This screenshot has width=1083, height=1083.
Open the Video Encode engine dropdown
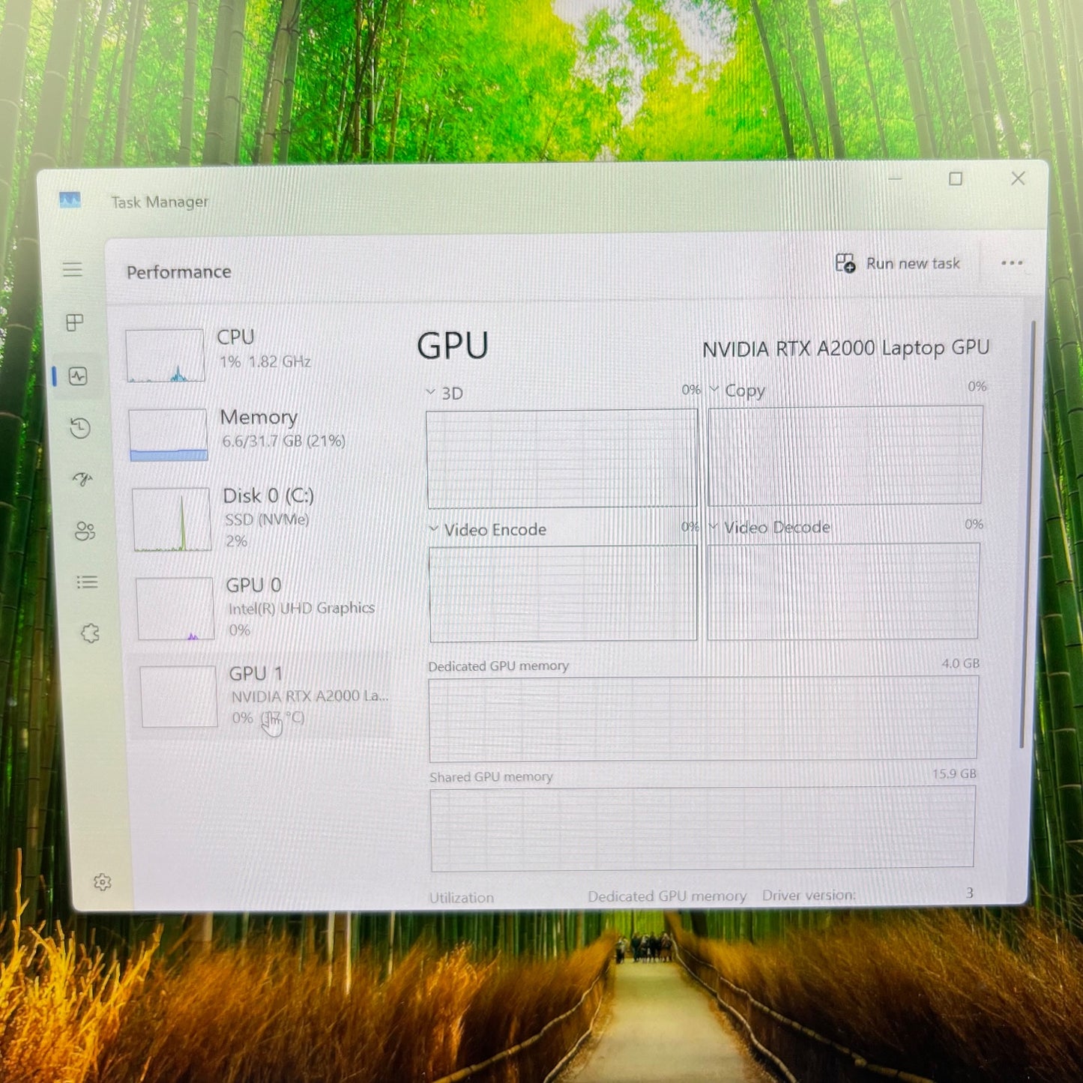pos(434,529)
